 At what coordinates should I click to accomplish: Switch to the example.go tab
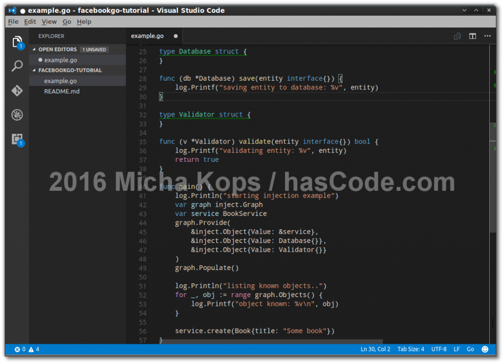tap(147, 36)
